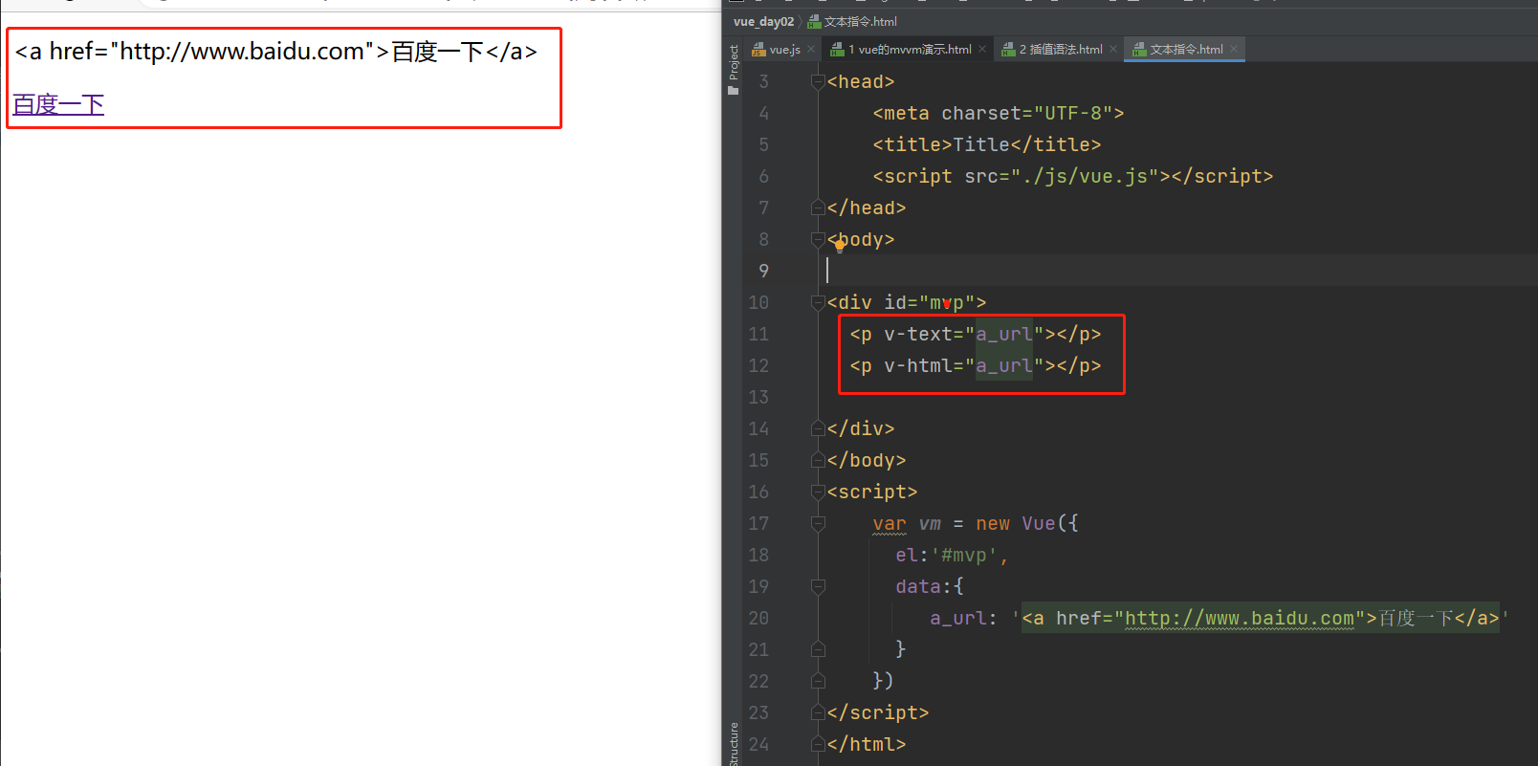The height and width of the screenshot is (766, 1538).
Task: Switch to 2 插值语法.html tab
Action: (x=1061, y=50)
